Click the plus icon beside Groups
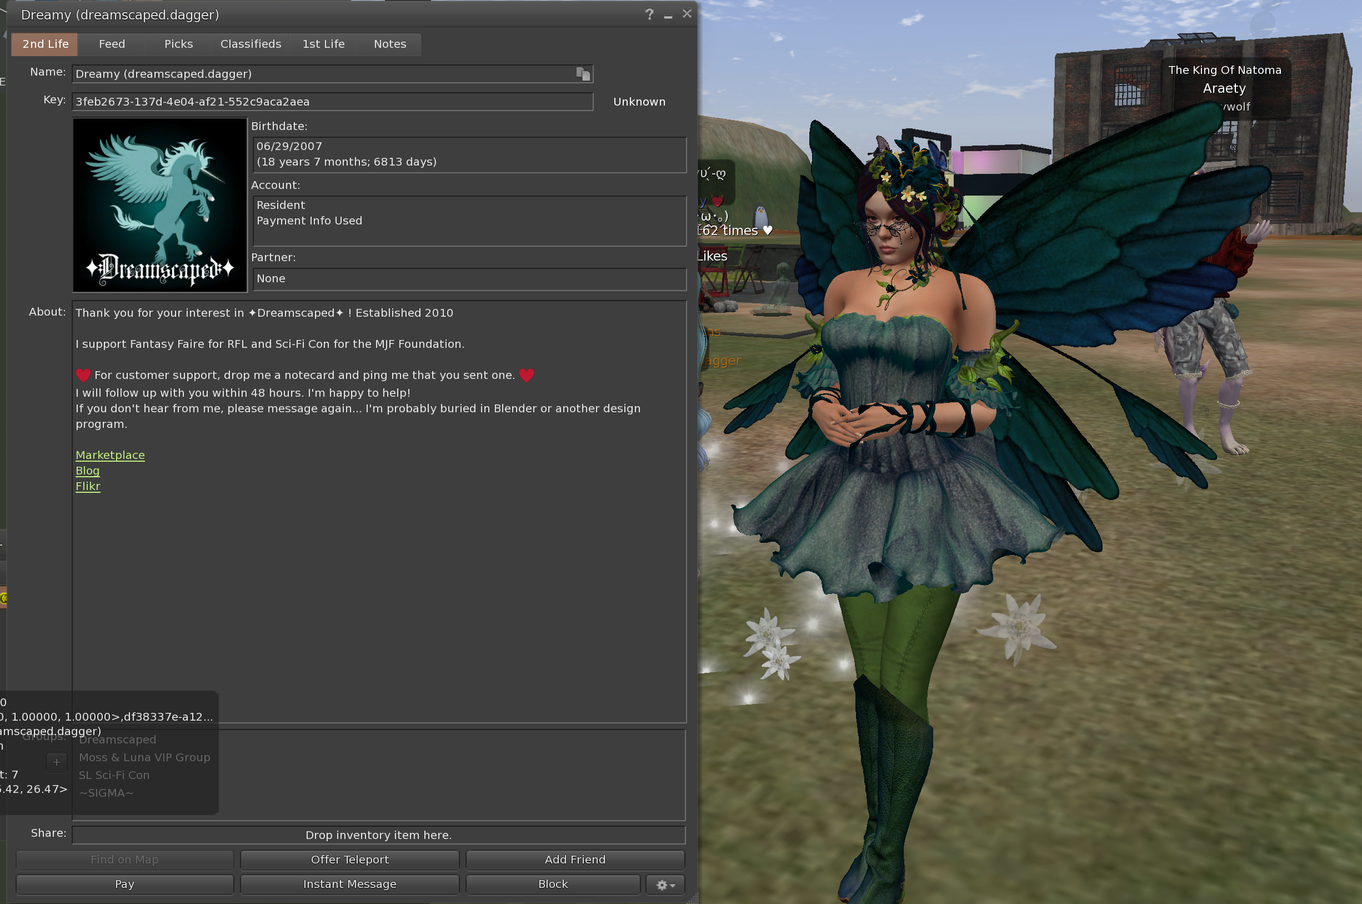The image size is (1362, 904). pyautogui.click(x=57, y=762)
